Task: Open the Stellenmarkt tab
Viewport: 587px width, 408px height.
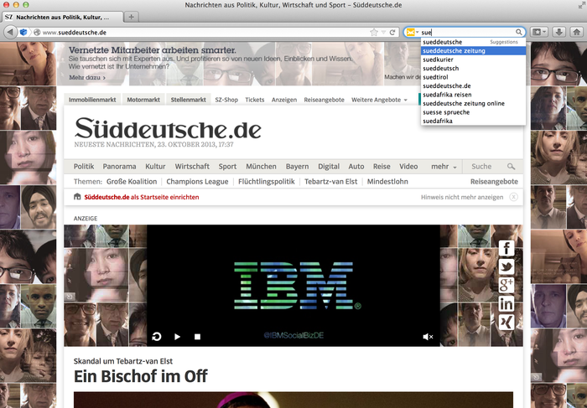Action: pyautogui.click(x=189, y=100)
